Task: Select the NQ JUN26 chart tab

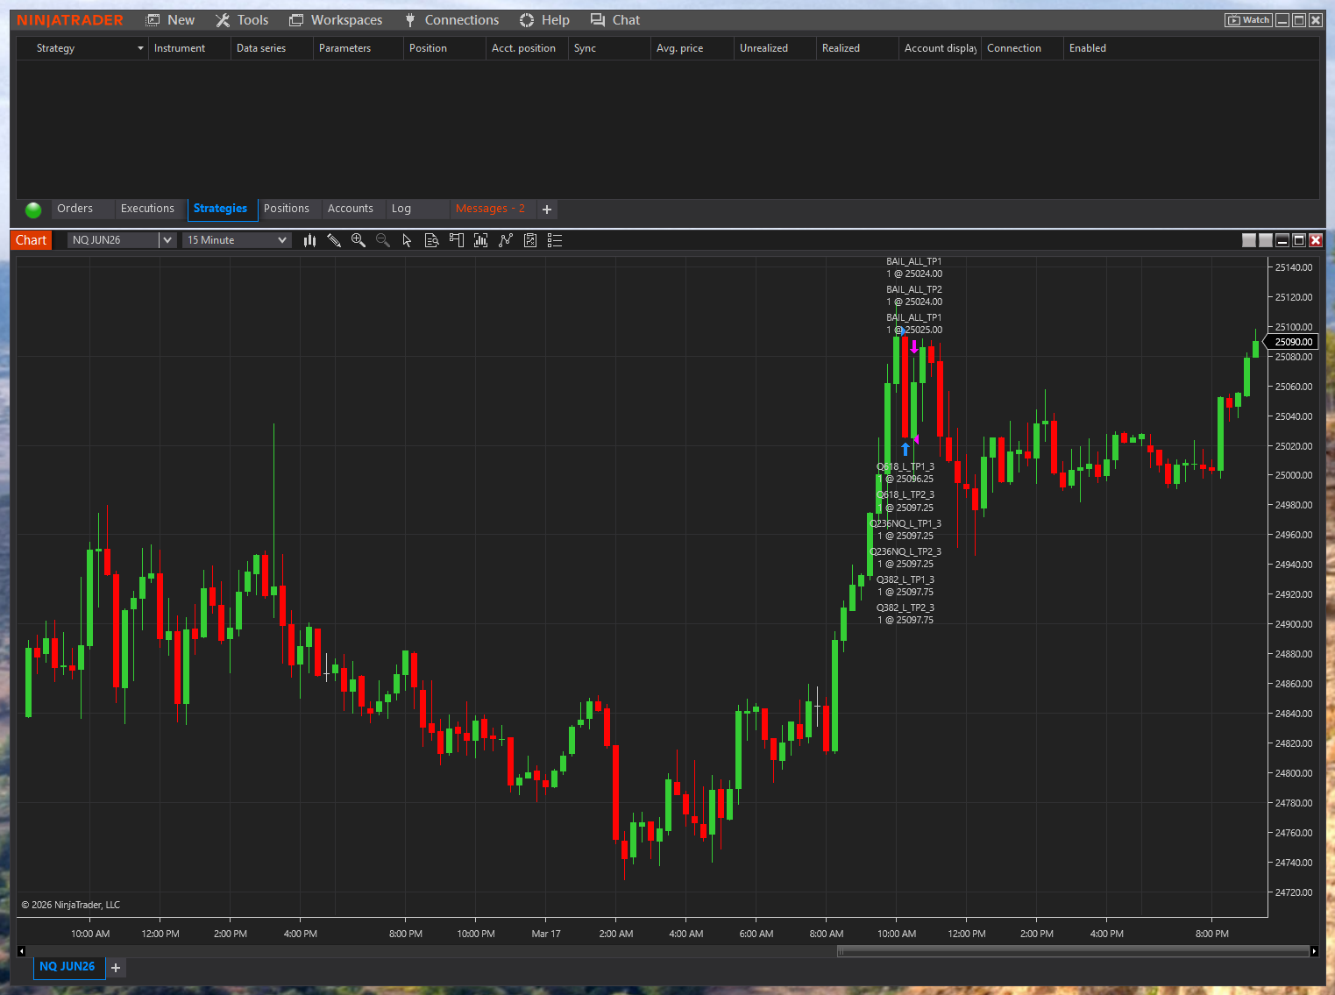Action: 68,967
